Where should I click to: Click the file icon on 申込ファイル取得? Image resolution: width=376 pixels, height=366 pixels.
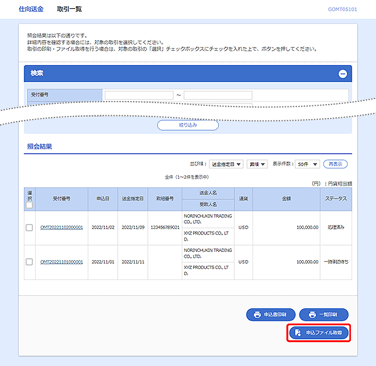[298, 333]
